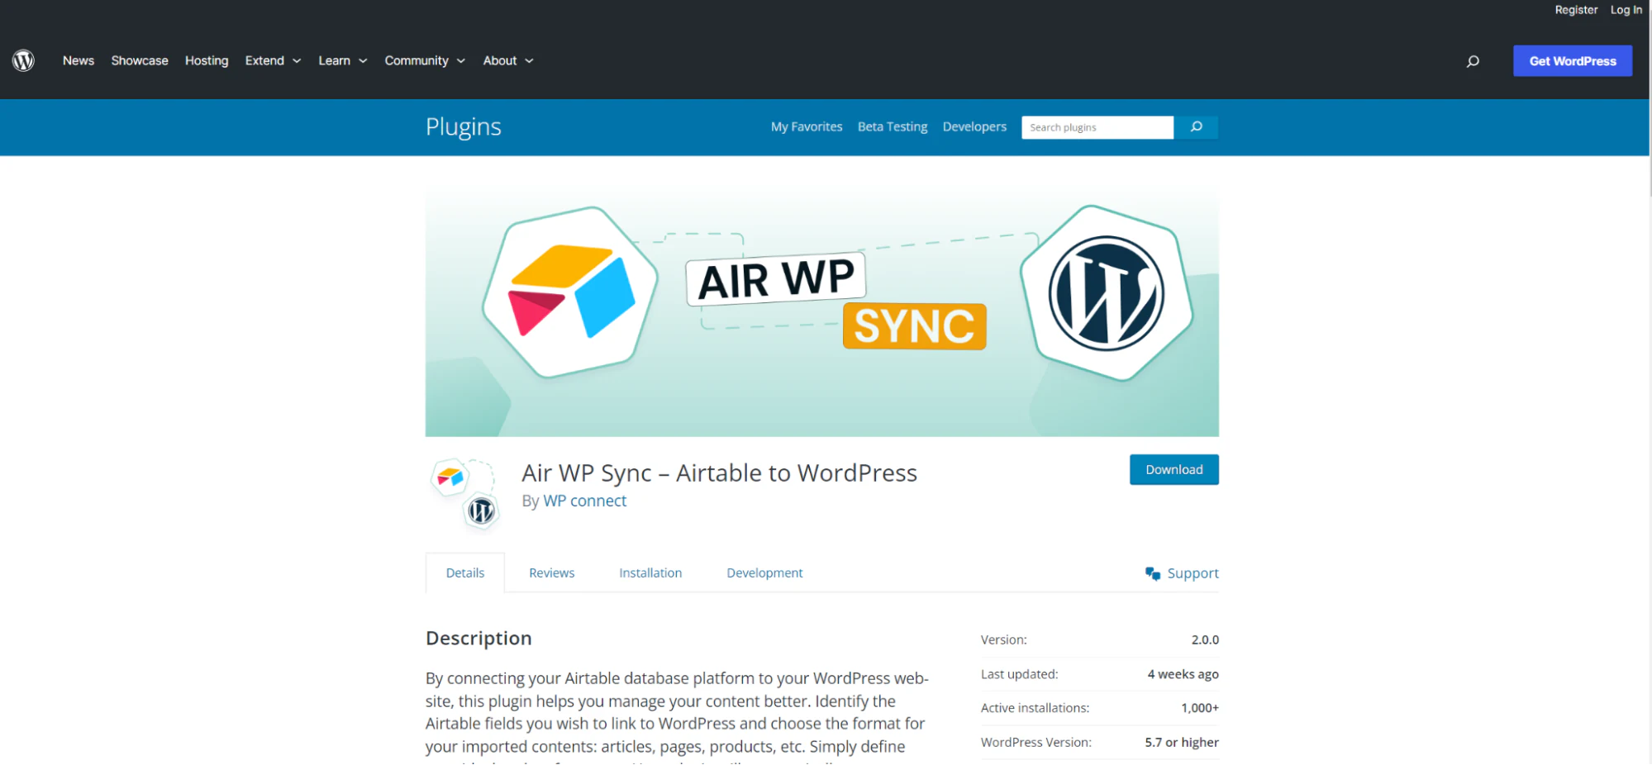Screen dimensions: 1652x765
Task: Submit plugin search with magnifier button
Action: click(x=1196, y=127)
